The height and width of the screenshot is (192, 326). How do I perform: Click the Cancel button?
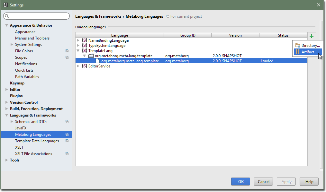(263, 182)
